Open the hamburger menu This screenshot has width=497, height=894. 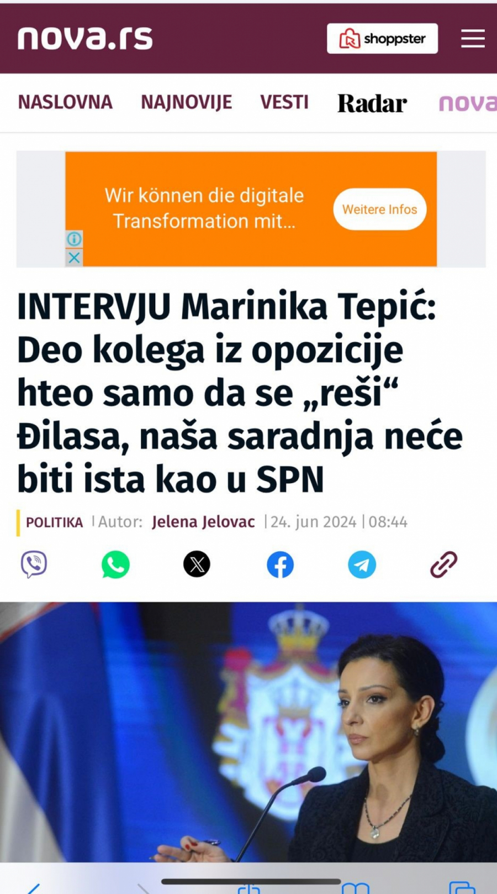click(x=473, y=39)
